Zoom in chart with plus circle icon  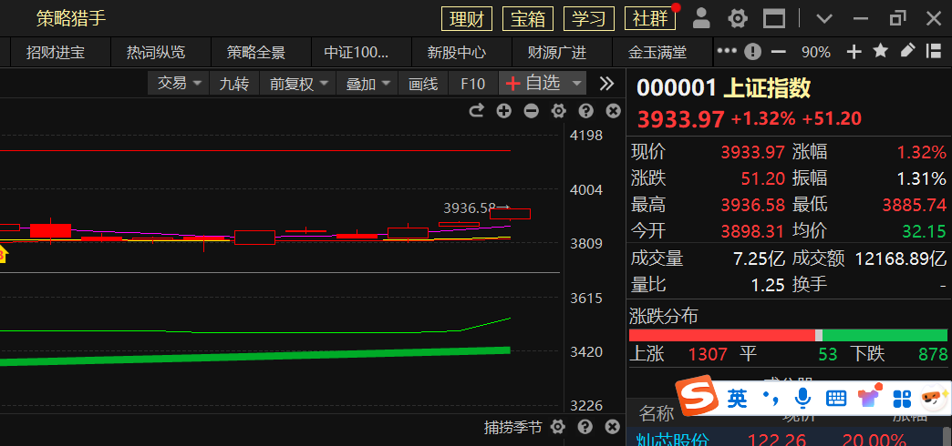[x=503, y=111]
